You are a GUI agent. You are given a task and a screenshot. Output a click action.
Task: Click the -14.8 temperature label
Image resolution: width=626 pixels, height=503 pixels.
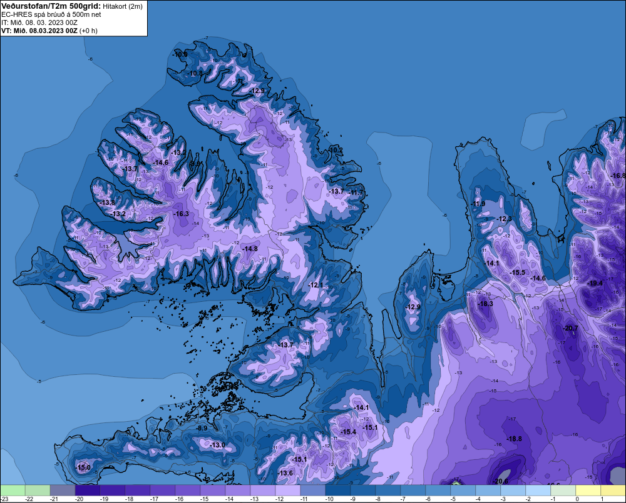click(x=250, y=249)
